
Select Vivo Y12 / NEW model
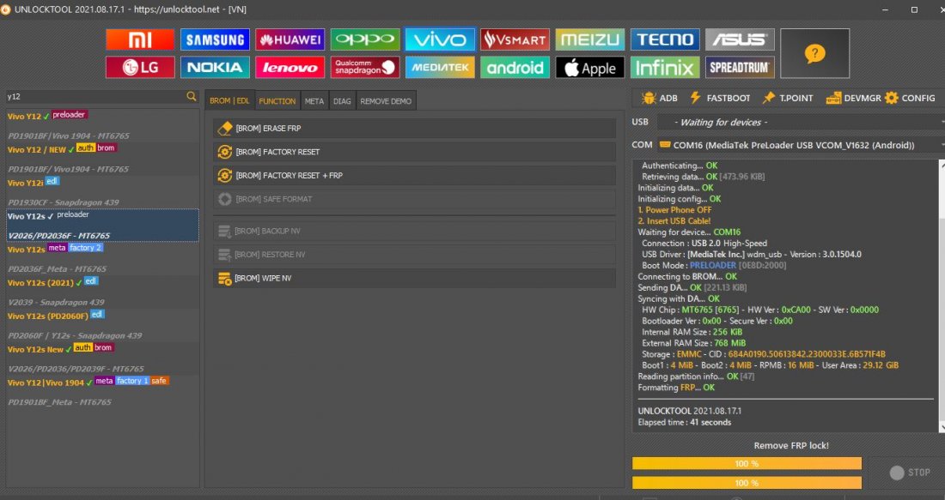point(102,159)
